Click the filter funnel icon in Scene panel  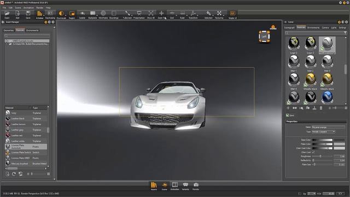click(345, 33)
